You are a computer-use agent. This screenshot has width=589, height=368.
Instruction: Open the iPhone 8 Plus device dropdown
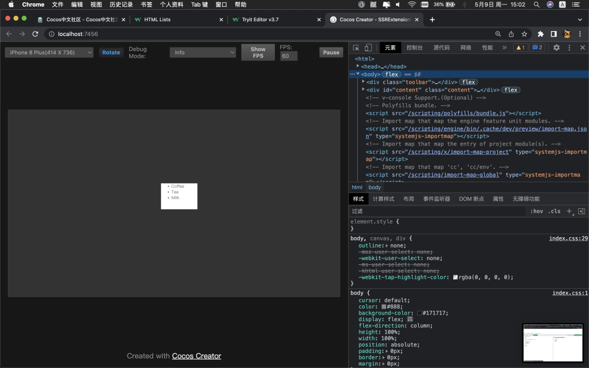coord(50,52)
